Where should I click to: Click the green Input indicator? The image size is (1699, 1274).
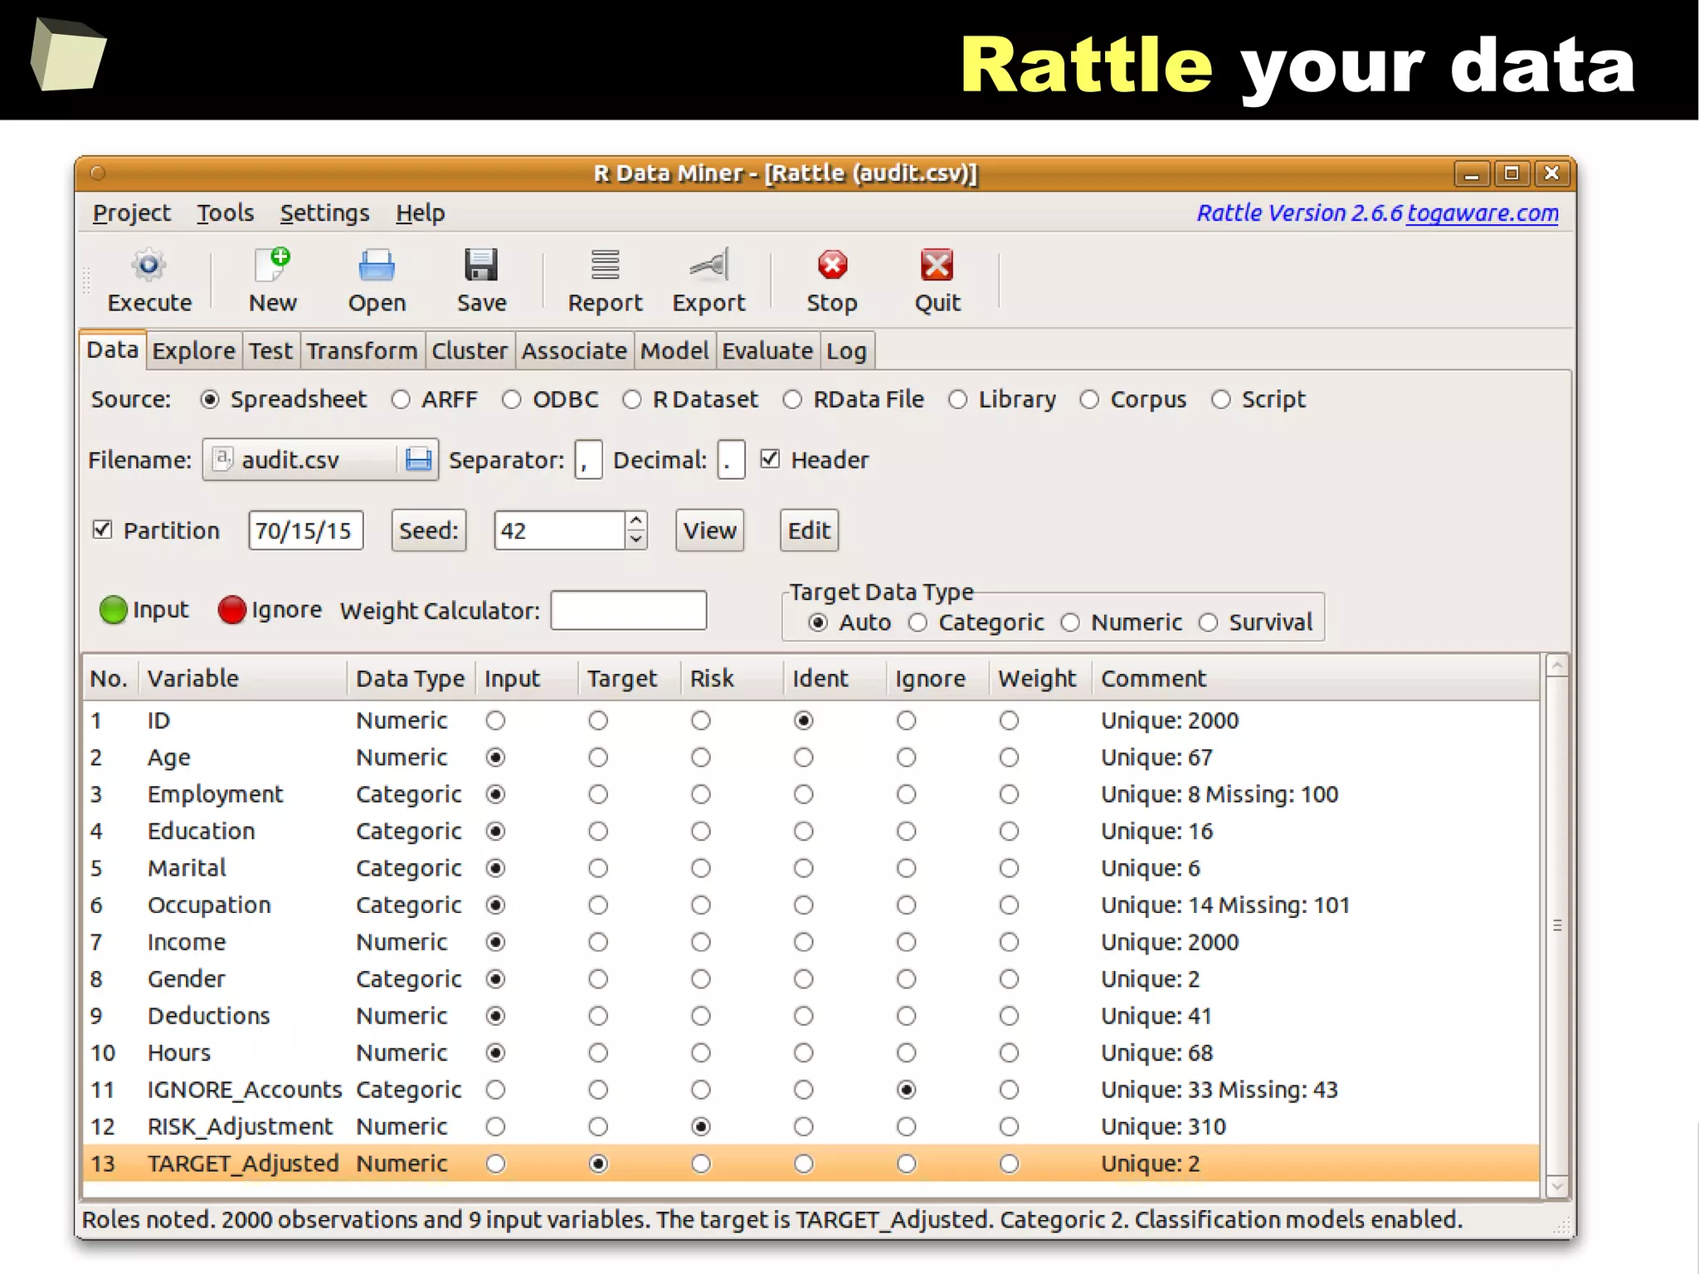click(x=113, y=610)
